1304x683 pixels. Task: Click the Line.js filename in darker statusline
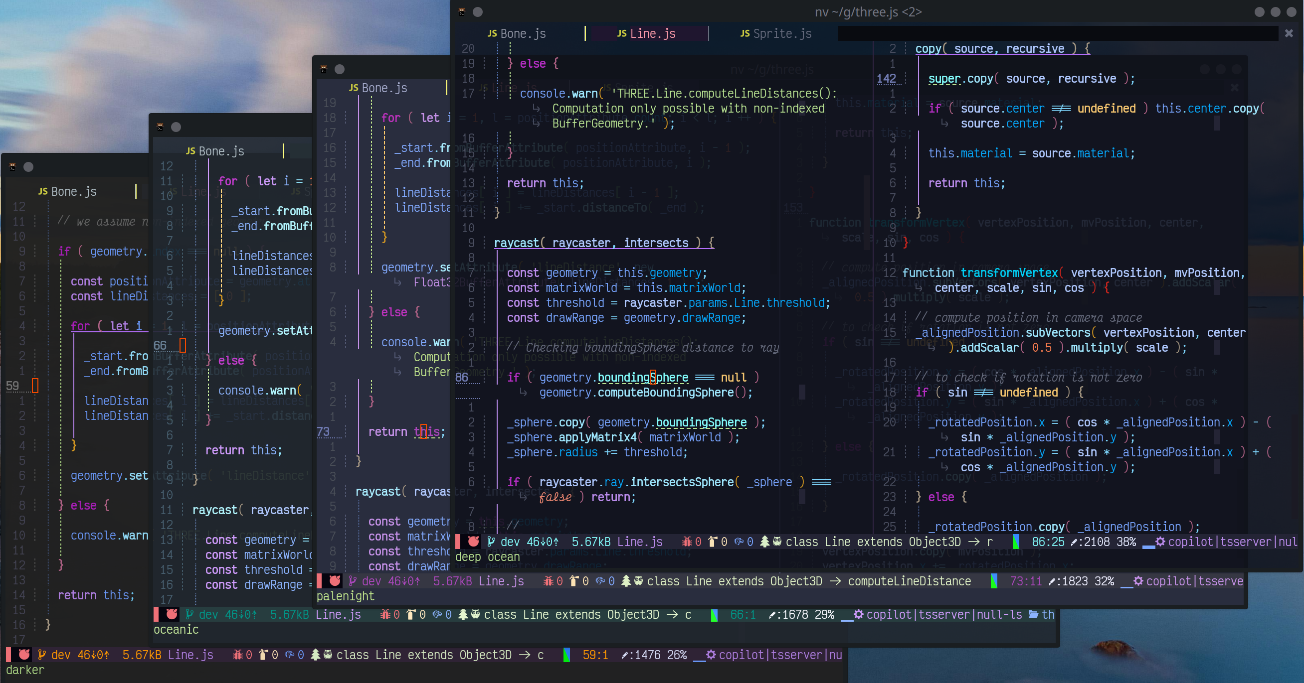coord(190,655)
